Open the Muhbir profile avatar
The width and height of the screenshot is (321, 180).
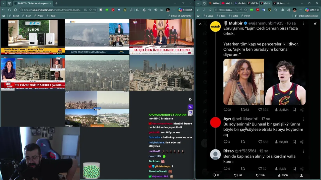[x=215, y=26]
